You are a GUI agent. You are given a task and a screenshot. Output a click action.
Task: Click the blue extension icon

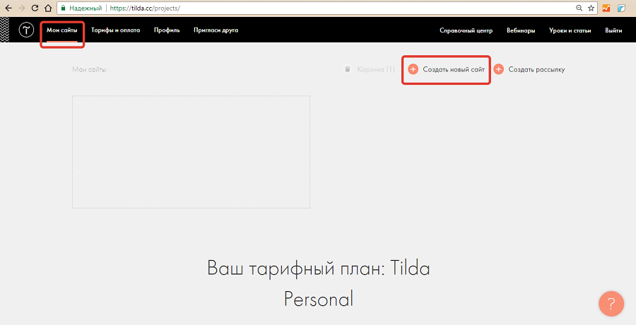[x=621, y=8]
